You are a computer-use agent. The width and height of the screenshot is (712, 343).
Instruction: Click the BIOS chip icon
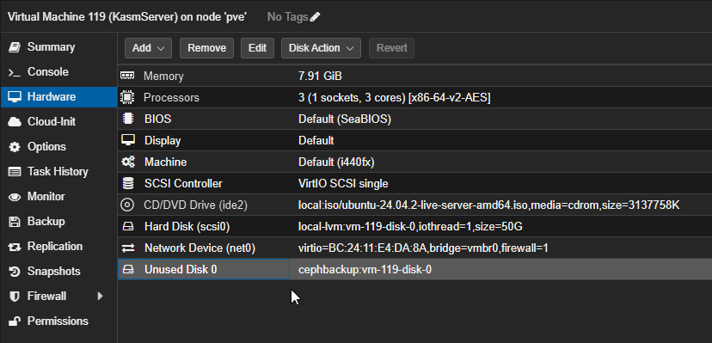128,119
